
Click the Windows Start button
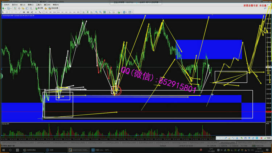pyautogui.click(x=3, y=149)
